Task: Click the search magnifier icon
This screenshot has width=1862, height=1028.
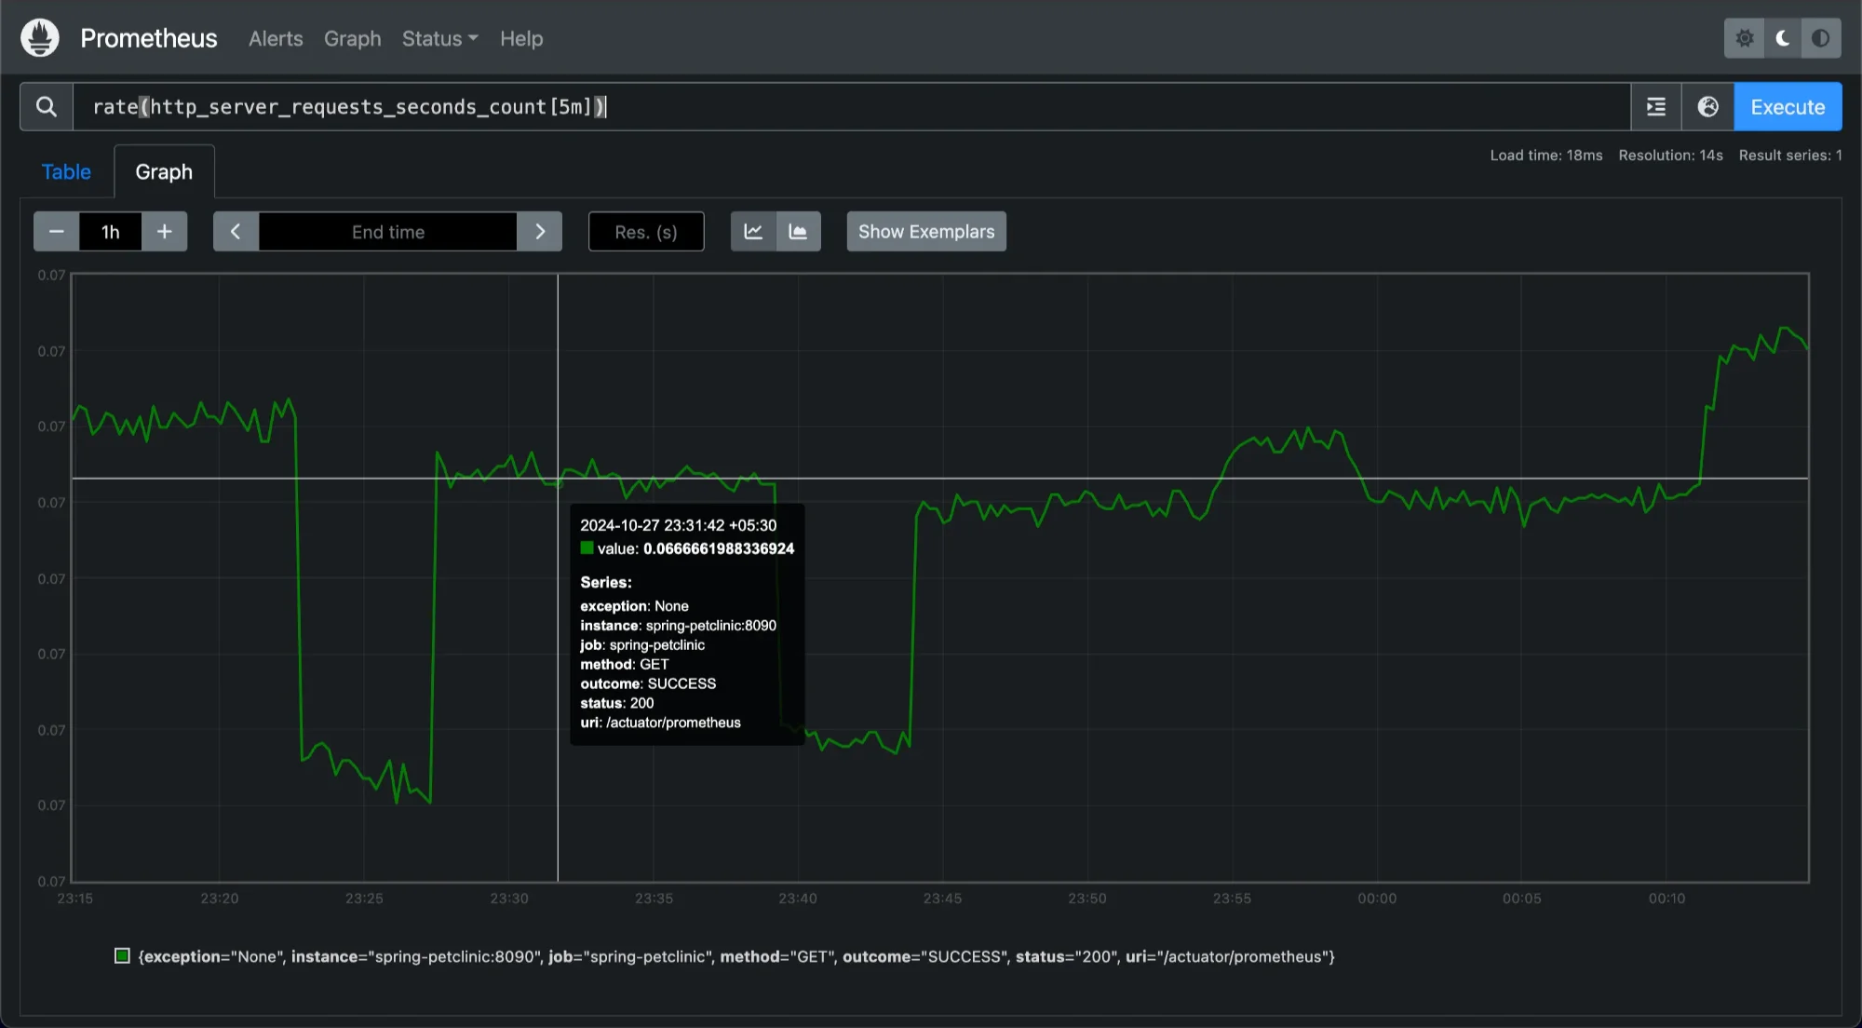Action: [47, 107]
